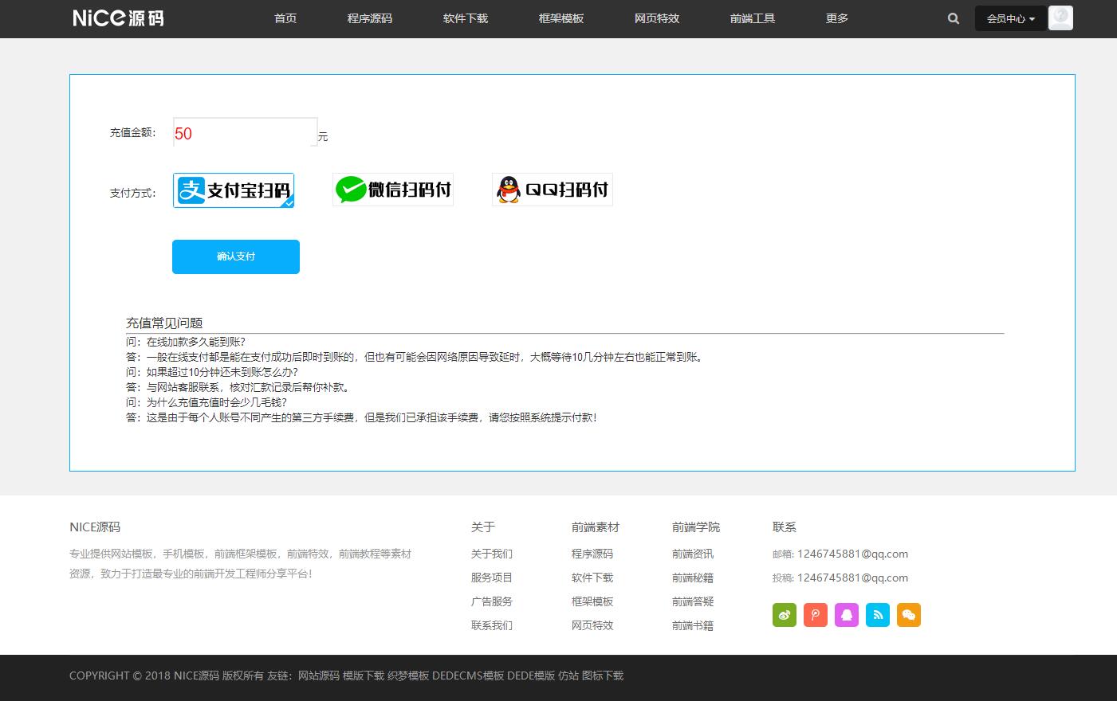
Task: Open friend link 图标下载
Action: 603,676
